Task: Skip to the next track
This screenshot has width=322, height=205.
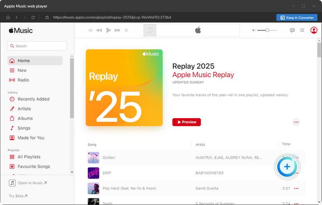Action: 118,30
